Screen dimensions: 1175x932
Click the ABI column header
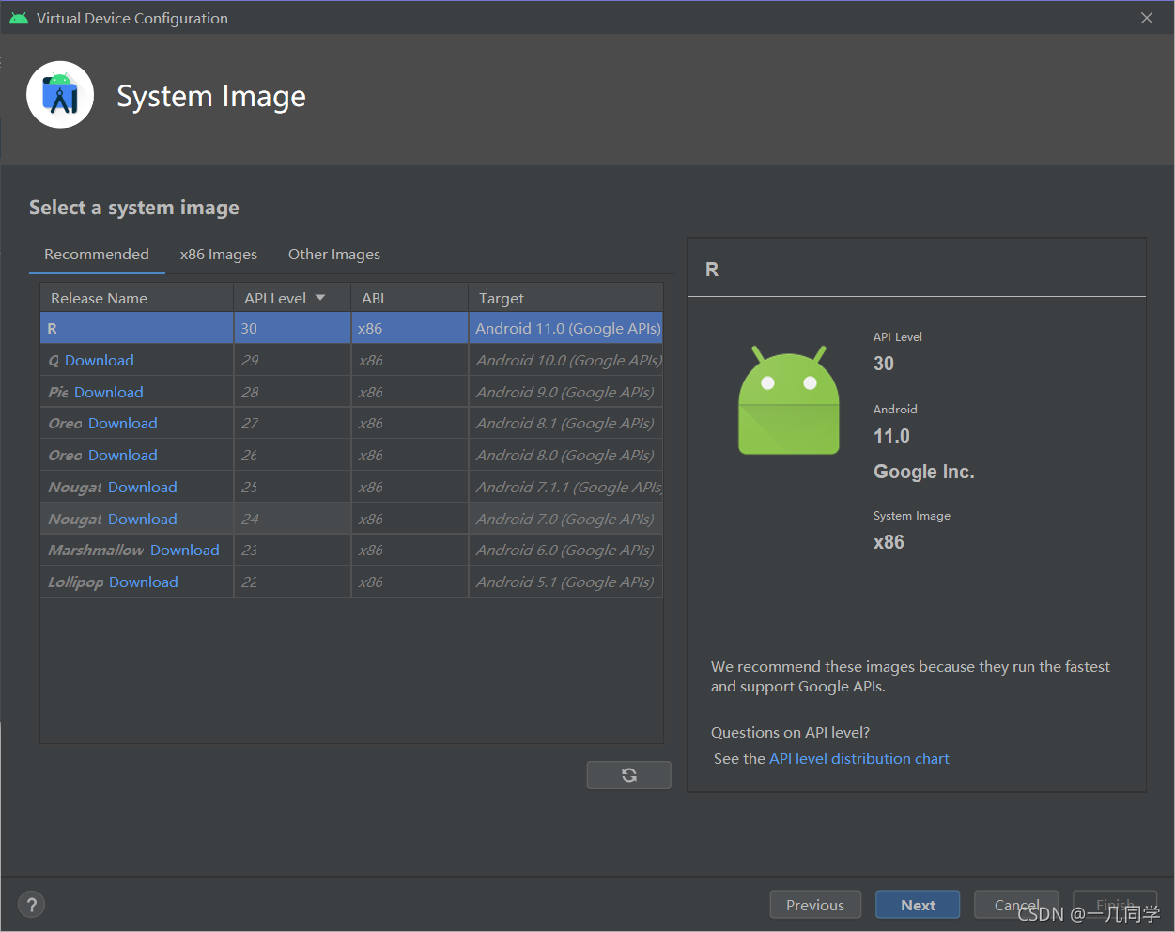coord(410,298)
